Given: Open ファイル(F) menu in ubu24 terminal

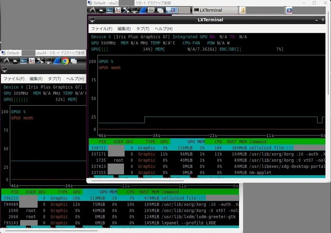Looking at the screenshot, I should click(x=14, y=79).
